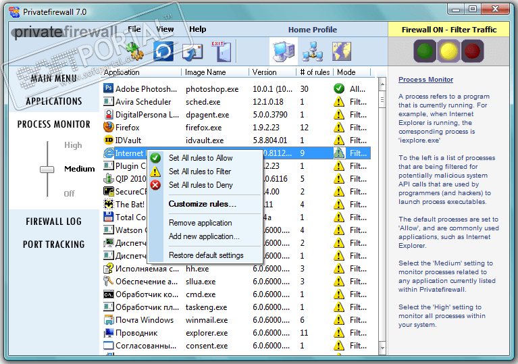This screenshot has width=518, height=364.
Task: Choose Set All rules to Allow
Action: pyautogui.click(x=205, y=158)
